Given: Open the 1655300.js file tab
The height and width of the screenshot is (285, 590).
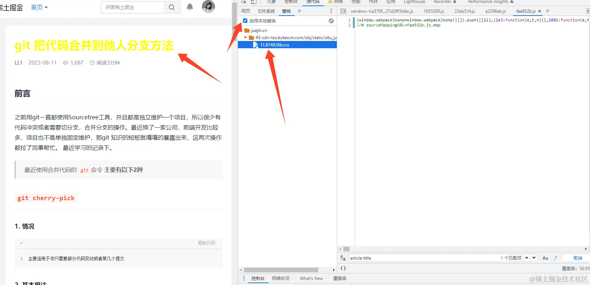Looking at the screenshot, I should [434, 11].
